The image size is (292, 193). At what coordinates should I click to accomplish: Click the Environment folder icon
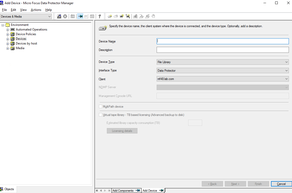[8, 25]
